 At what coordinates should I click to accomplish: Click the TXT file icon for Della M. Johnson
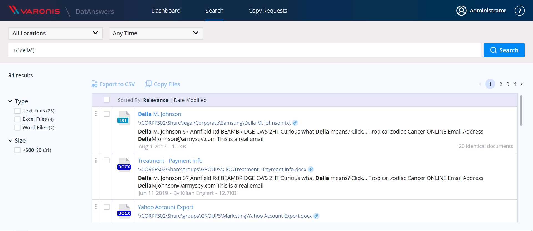click(x=124, y=118)
